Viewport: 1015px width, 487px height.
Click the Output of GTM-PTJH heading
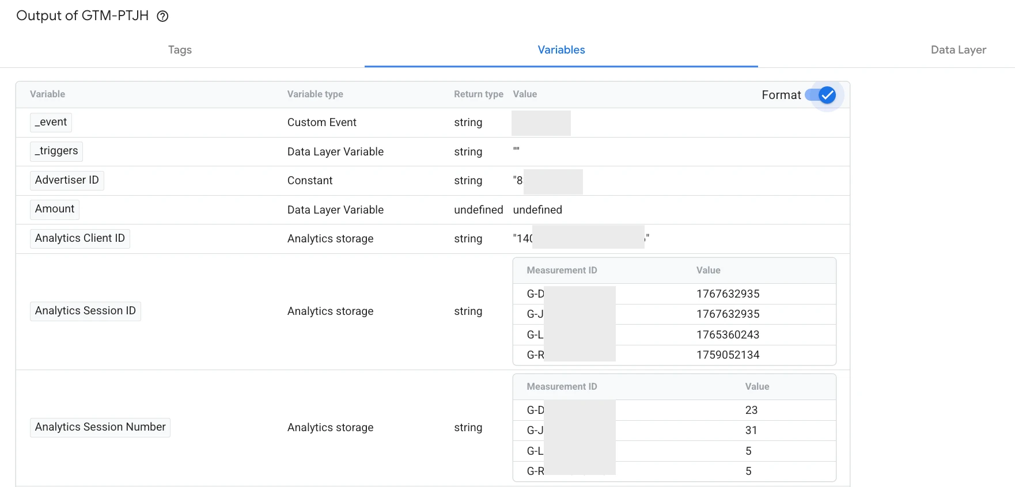tap(82, 16)
